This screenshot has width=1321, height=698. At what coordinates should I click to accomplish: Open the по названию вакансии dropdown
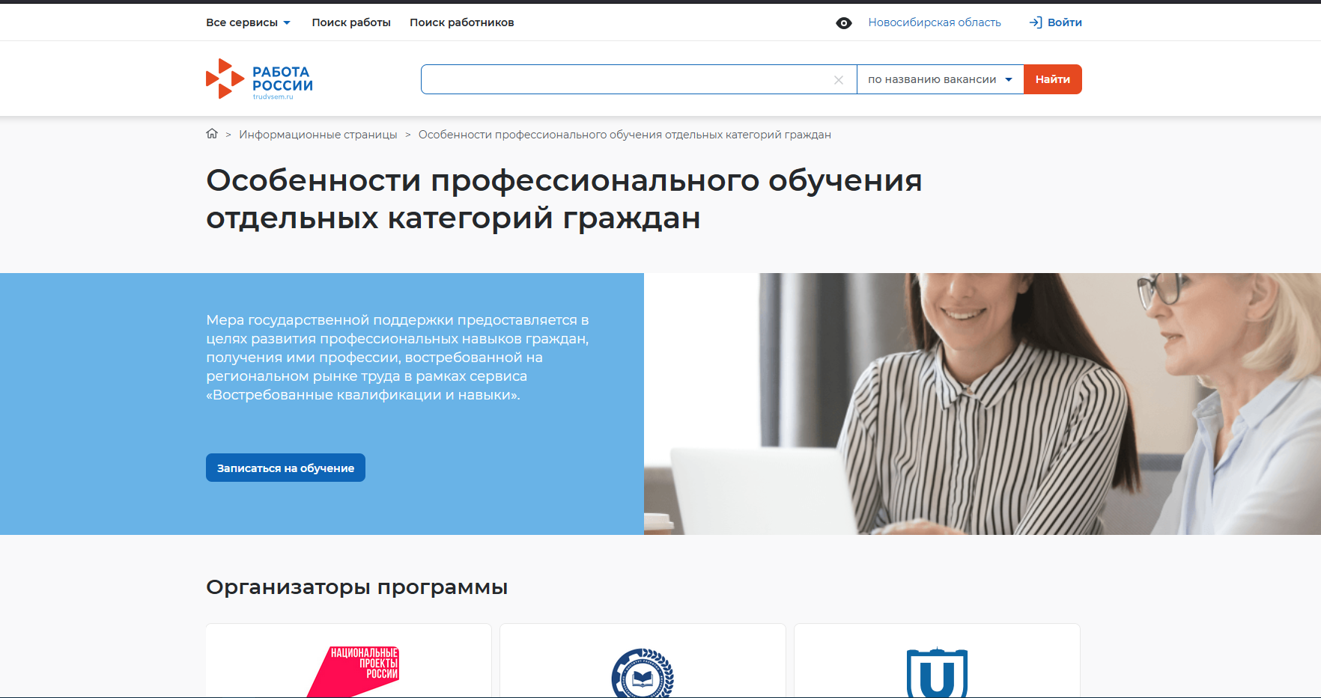coord(940,79)
